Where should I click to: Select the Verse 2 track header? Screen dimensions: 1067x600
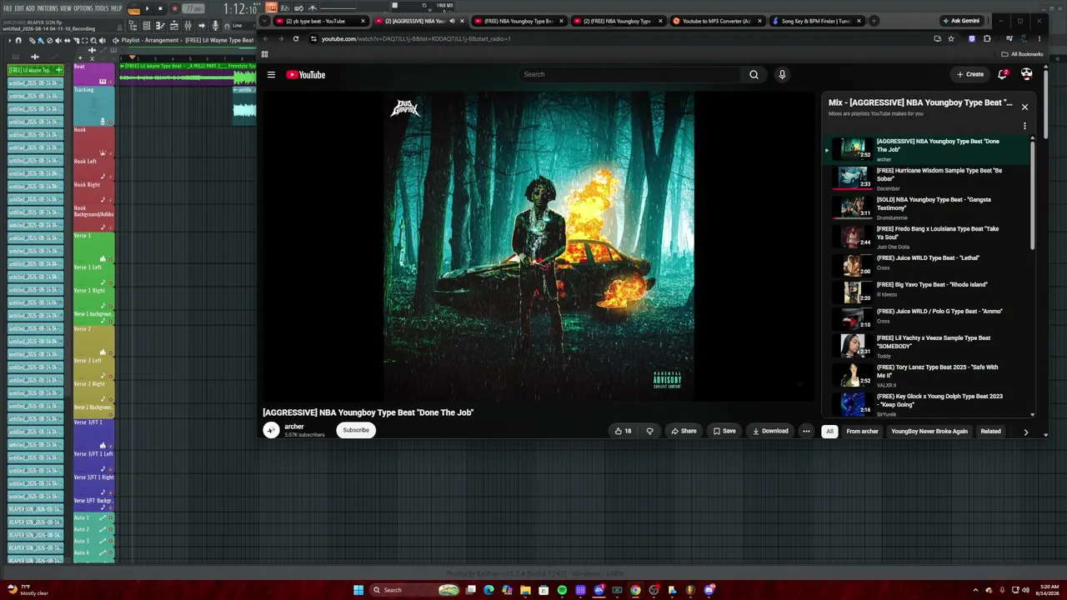(93, 340)
